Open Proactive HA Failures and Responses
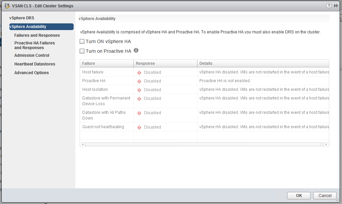 tap(34, 45)
